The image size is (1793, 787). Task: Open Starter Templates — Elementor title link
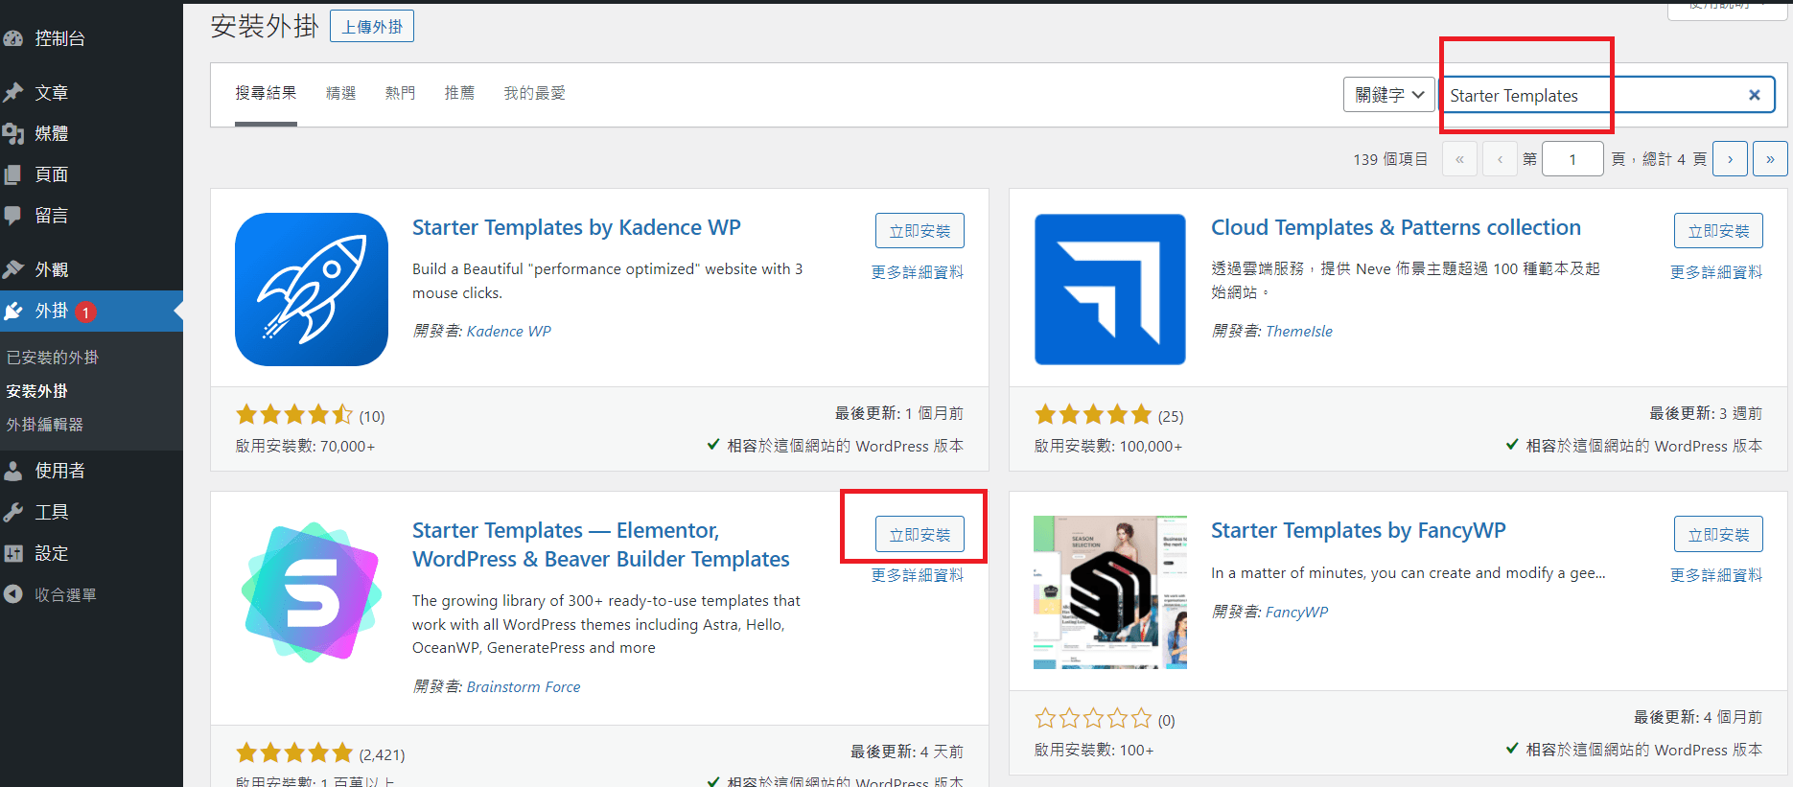tap(601, 544)
